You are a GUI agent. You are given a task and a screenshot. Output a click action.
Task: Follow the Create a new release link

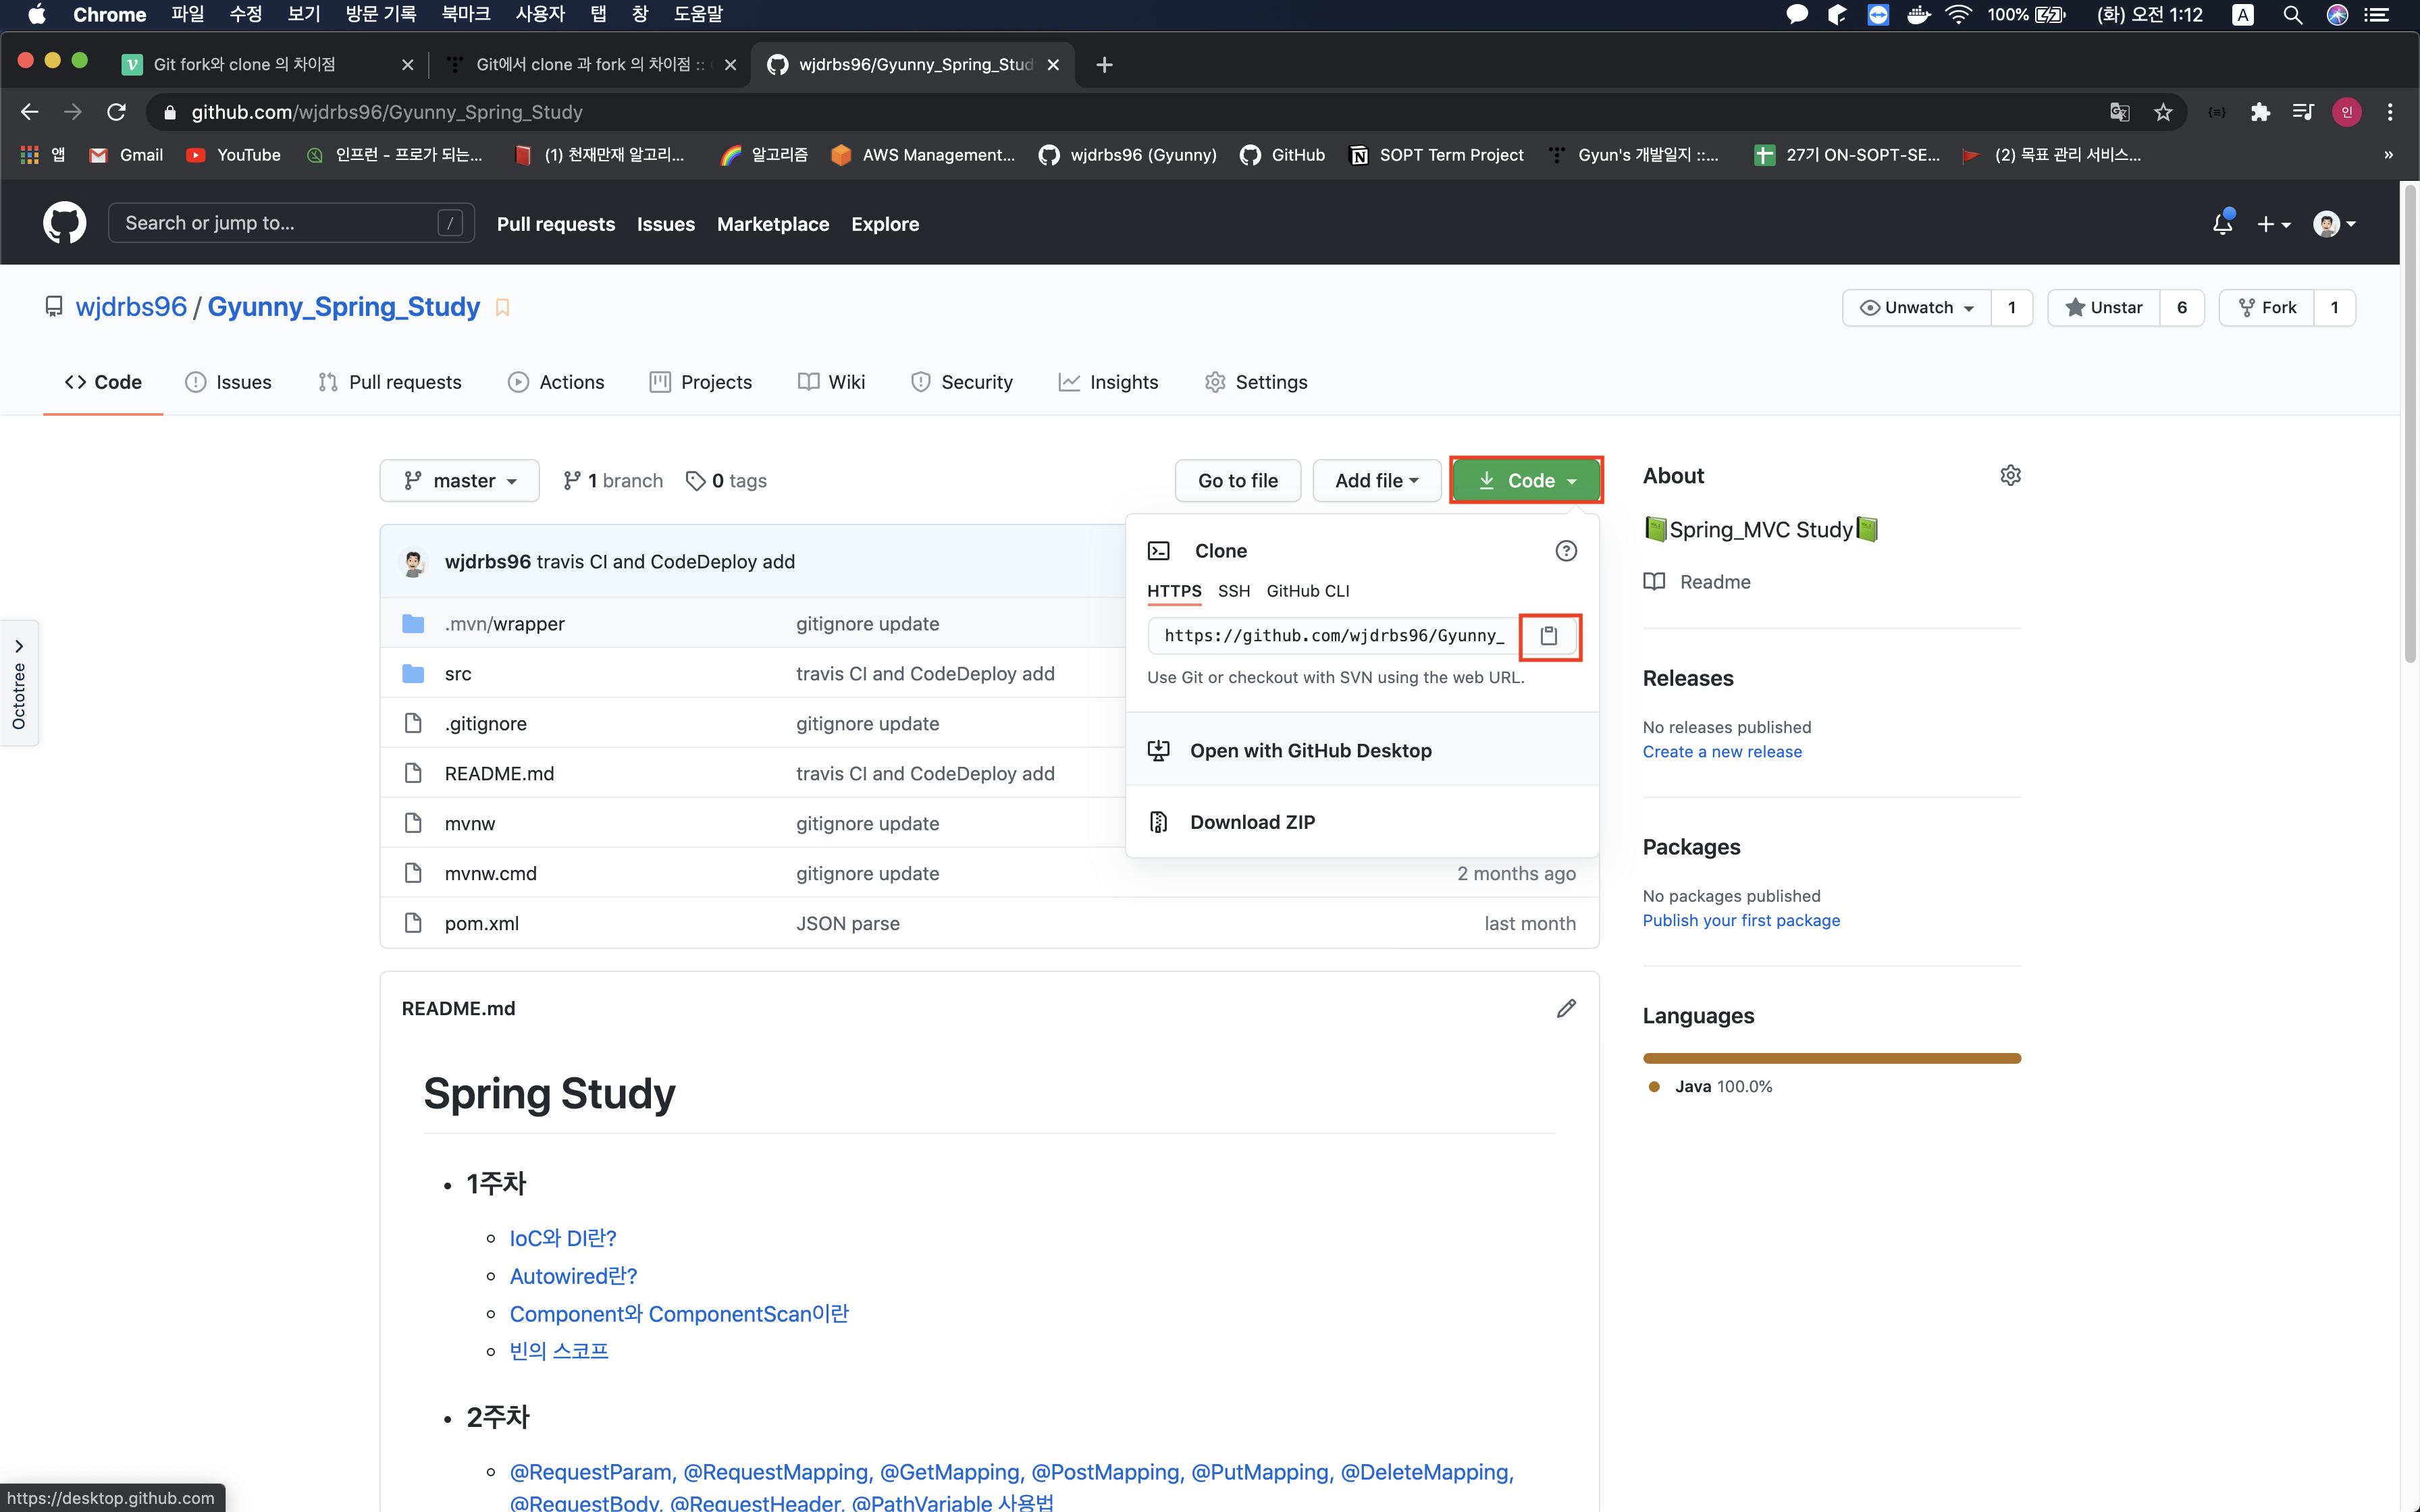tap(1722, 752)
